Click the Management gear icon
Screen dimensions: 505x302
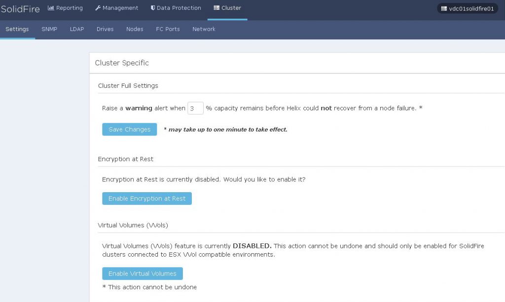[99, 7]
